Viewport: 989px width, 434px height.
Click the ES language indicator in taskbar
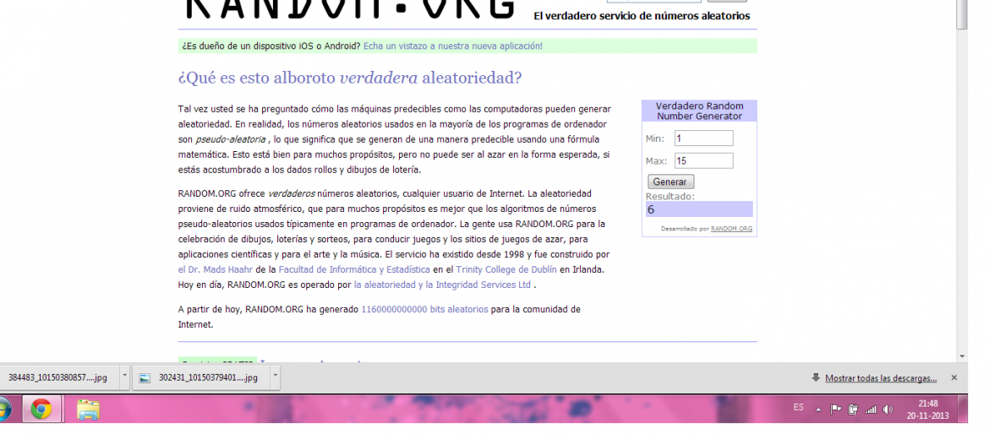click(798, 407)
